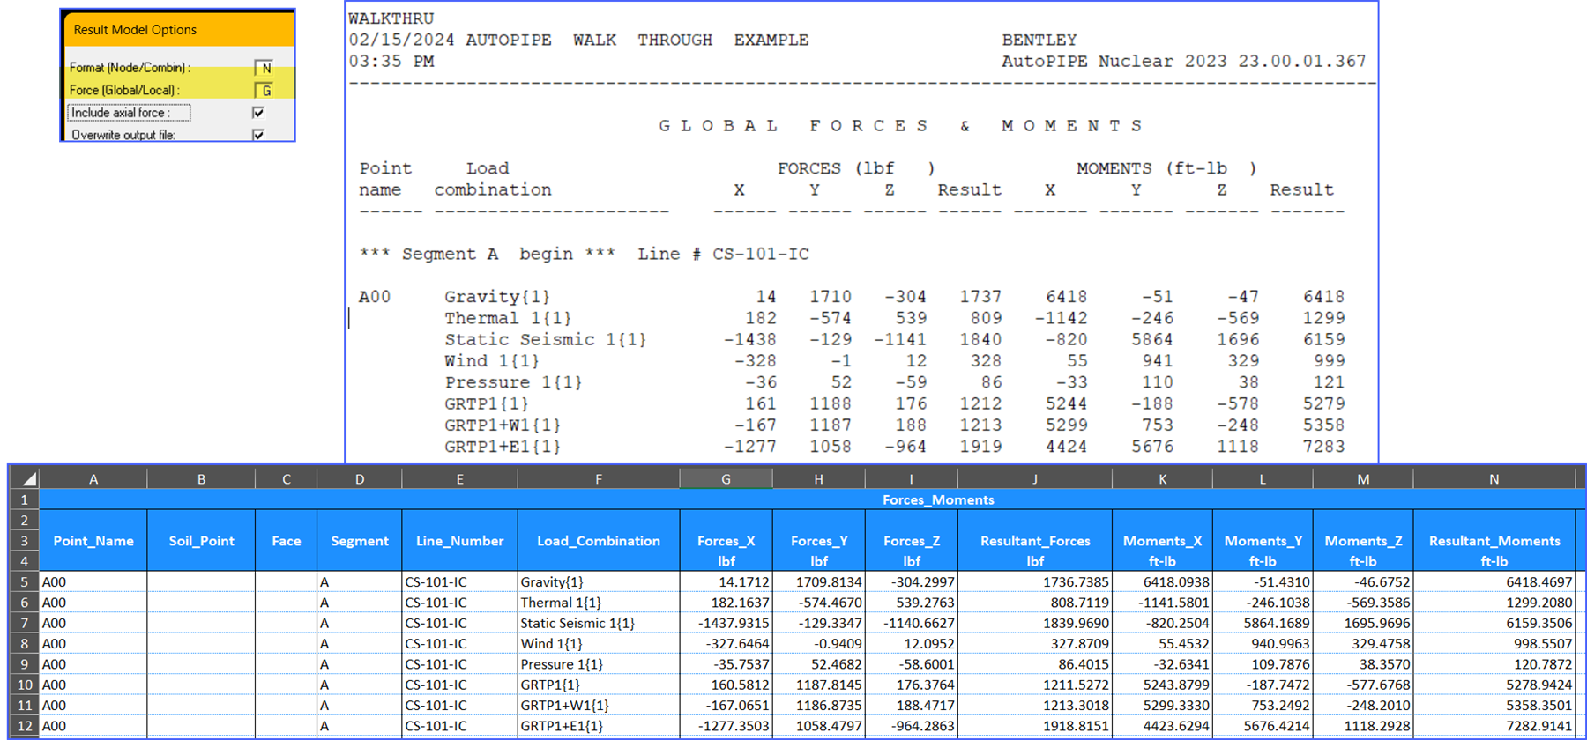Select cell with value 6418.4697
The image size is (1587, 740).
[1494, 582]
